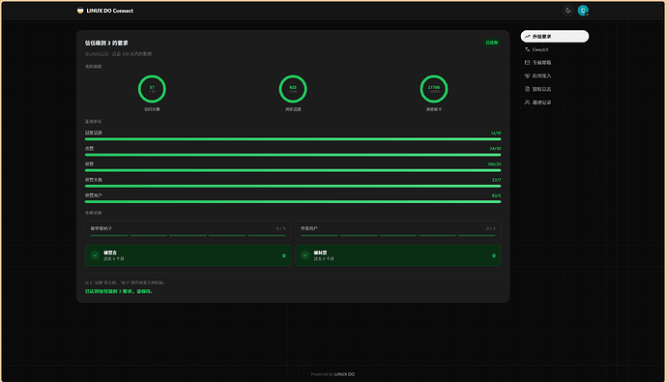
Task: Open the DeepLX sidebar item
Action: point(555,49)
